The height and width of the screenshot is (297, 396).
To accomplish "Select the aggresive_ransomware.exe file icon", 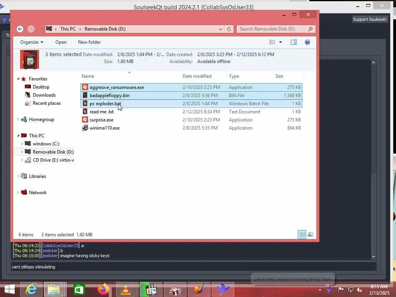I will [85, 87].
